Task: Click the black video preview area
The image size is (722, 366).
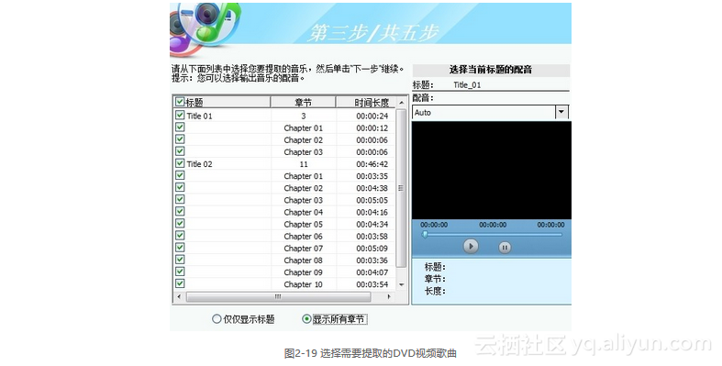Action: click(492, 171)
